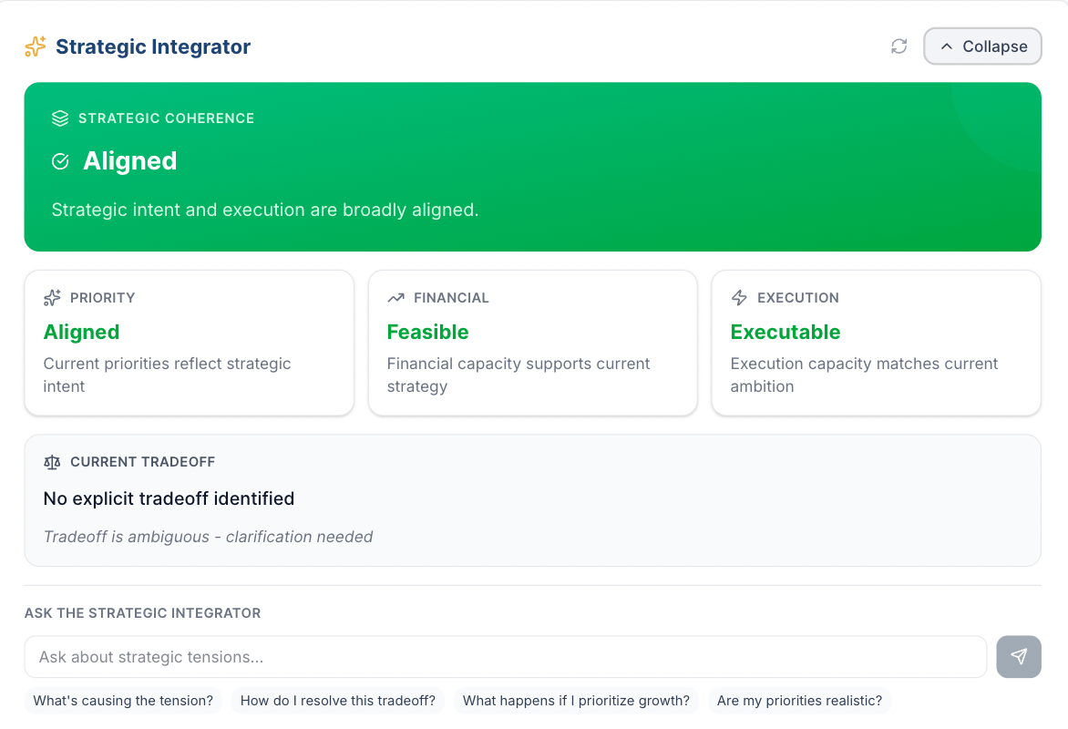This screenshot has height=729, width=1068.
Task: Click inside the 'Ask about strategic tensions' field
Action: 506,656
